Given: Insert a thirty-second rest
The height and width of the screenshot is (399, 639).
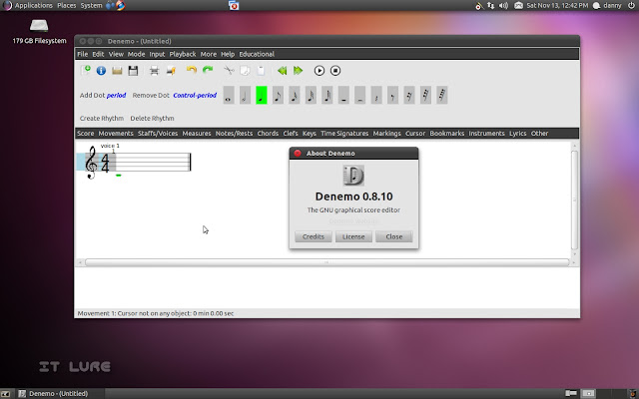Looking at the screenshot, I should point(425,96).
